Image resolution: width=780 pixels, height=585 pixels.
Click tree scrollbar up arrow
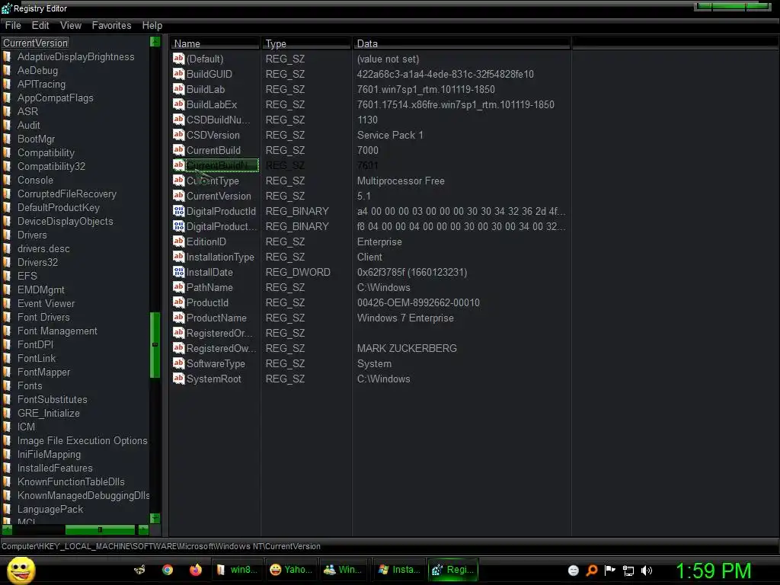tap(155, 42)
